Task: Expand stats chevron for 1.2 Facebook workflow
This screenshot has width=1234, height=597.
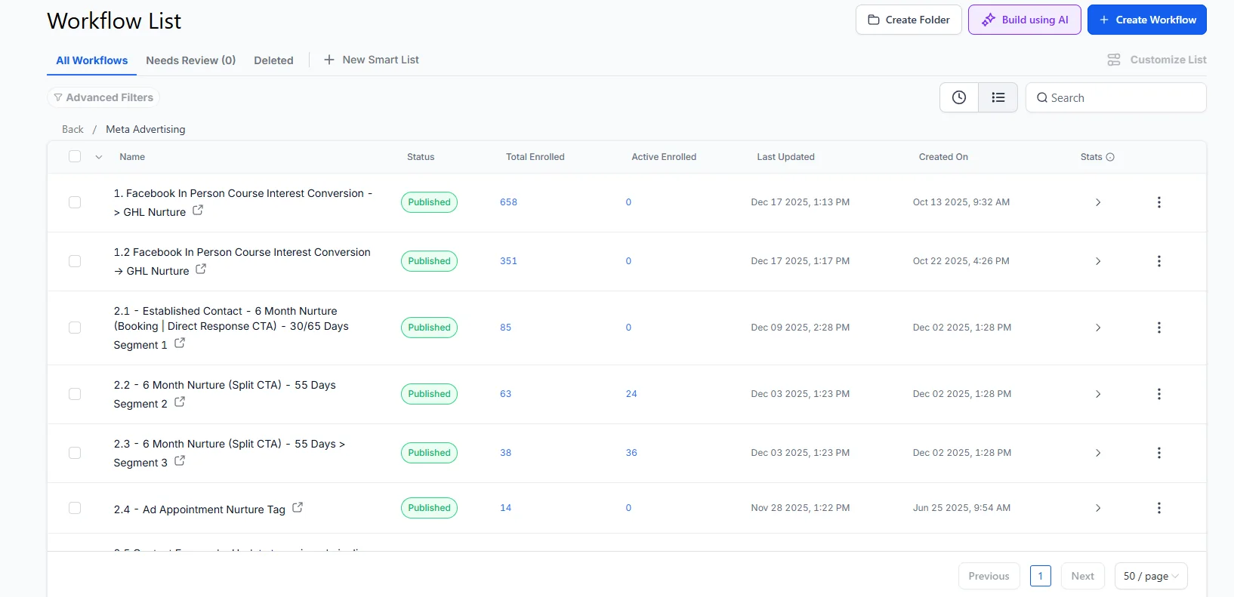Action: (x=1098, y=261)
